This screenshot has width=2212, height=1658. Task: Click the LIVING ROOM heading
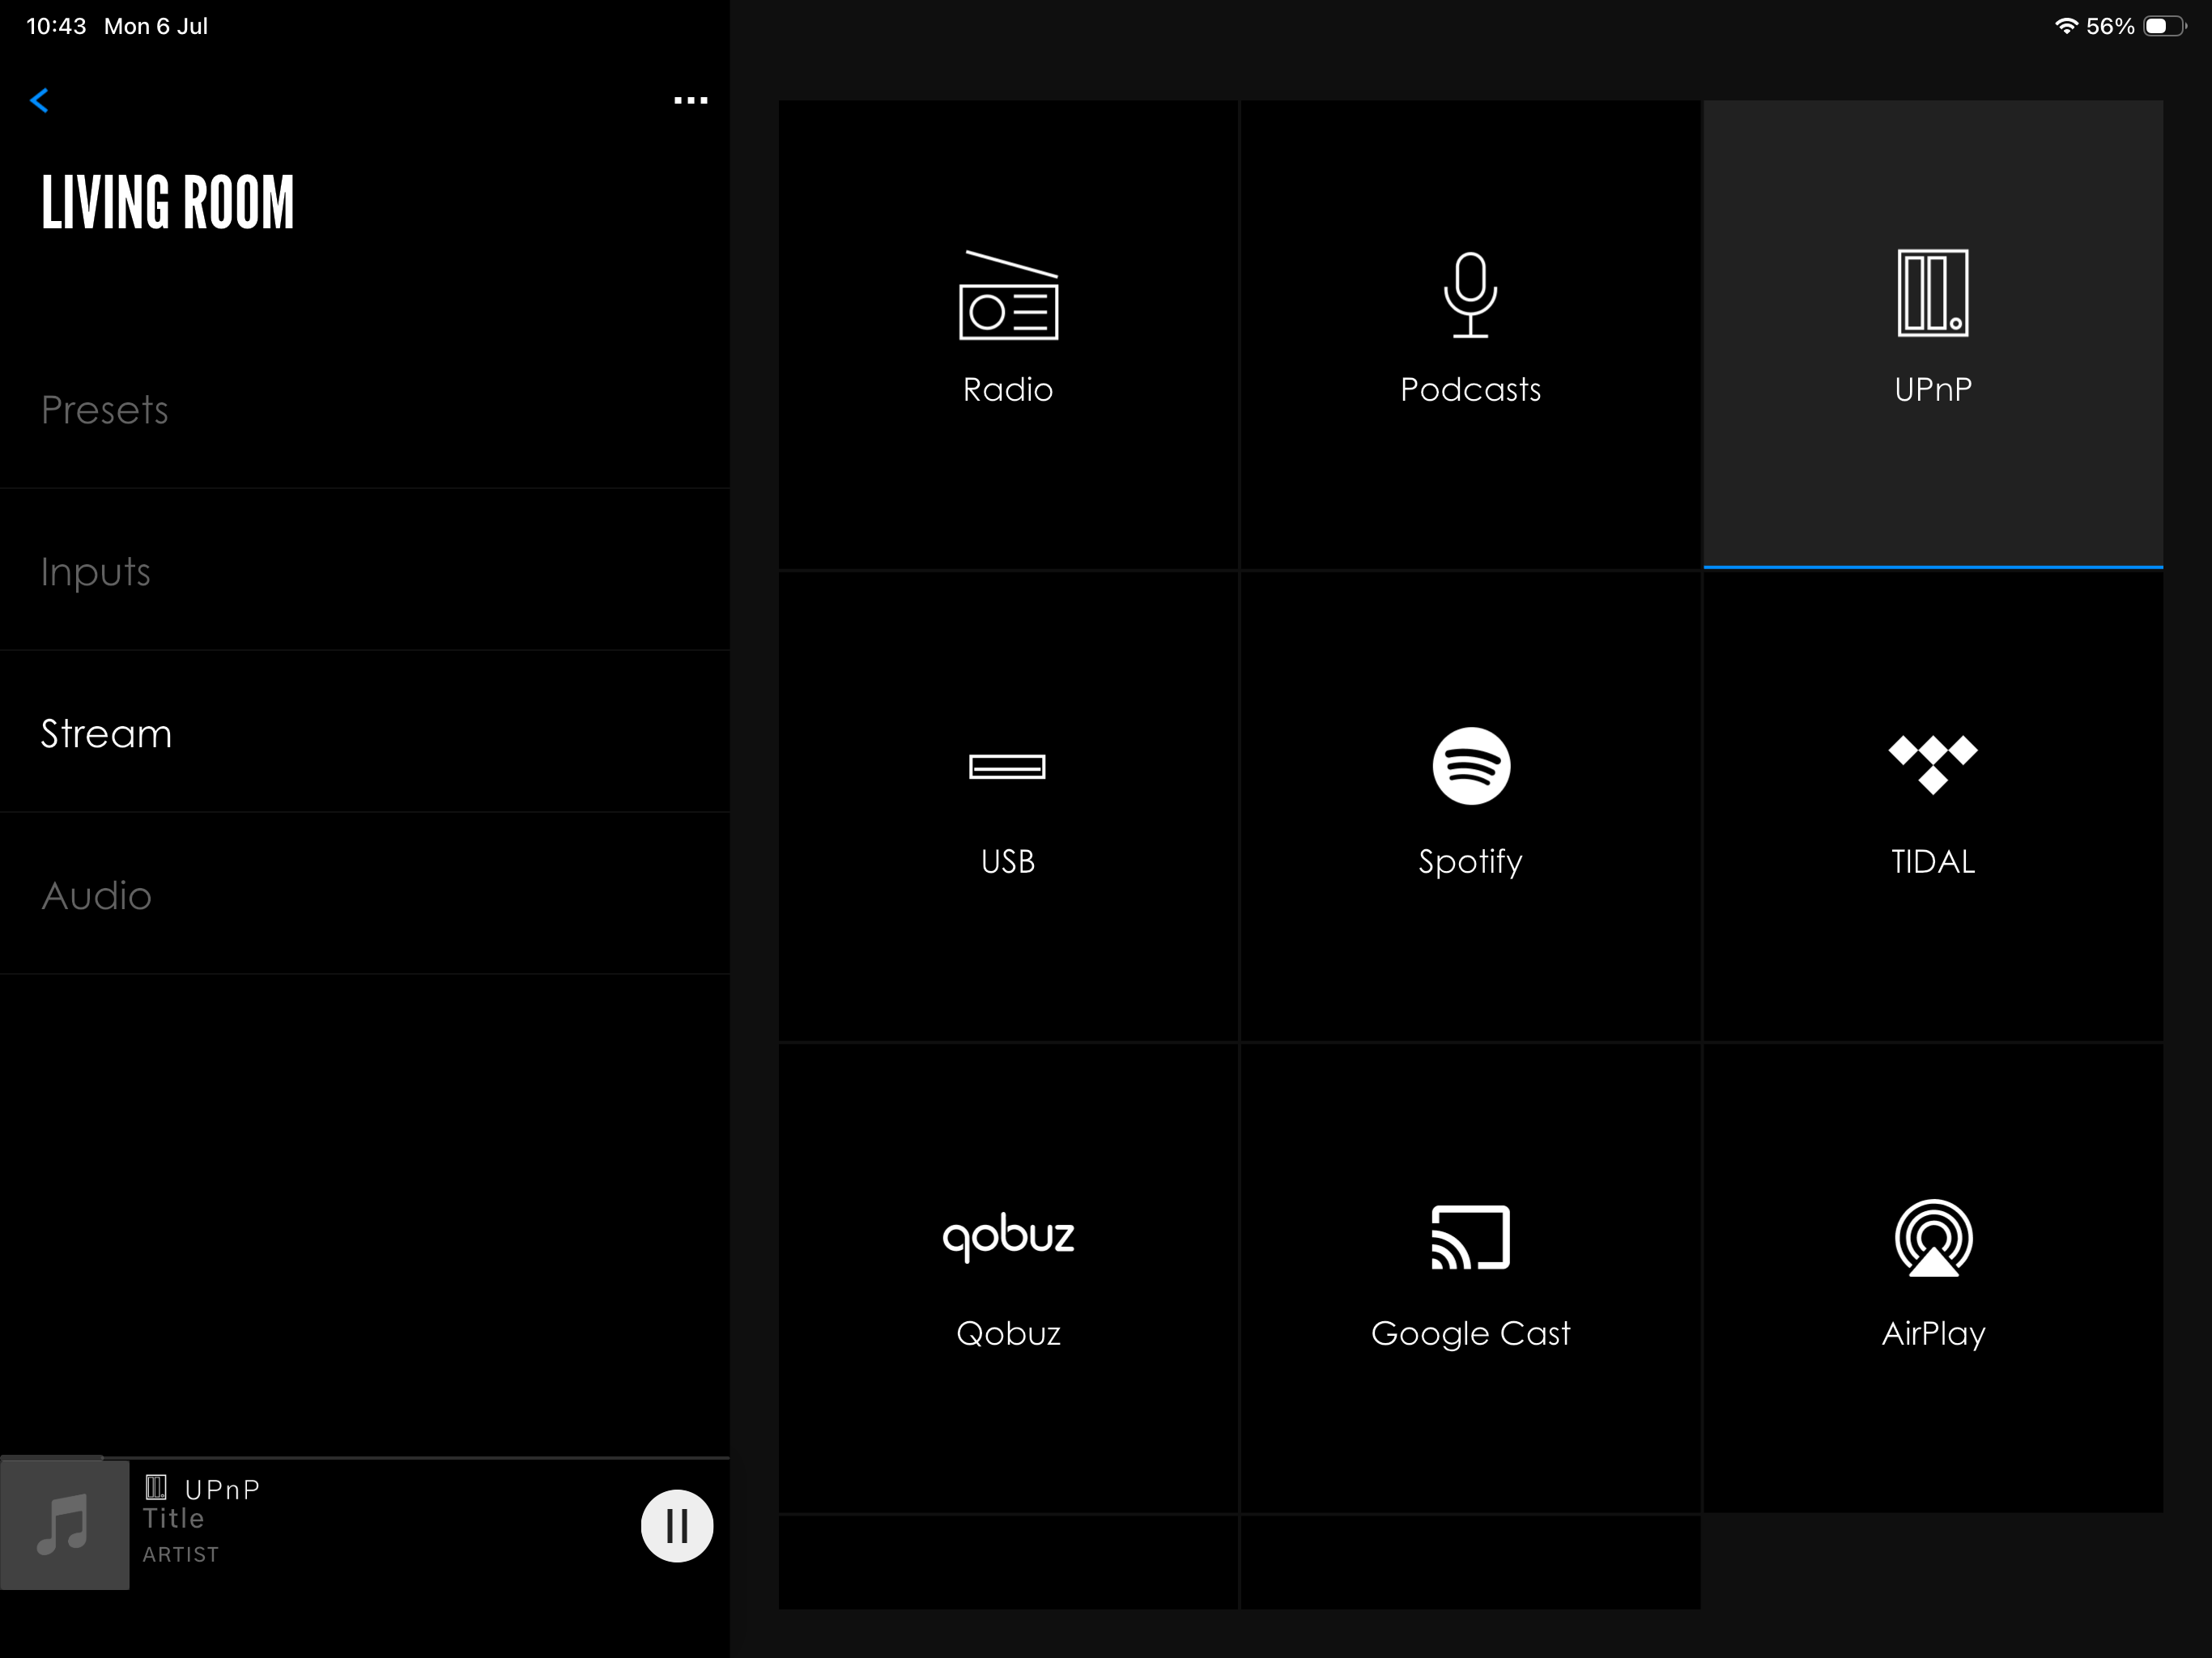pos(168,202)
